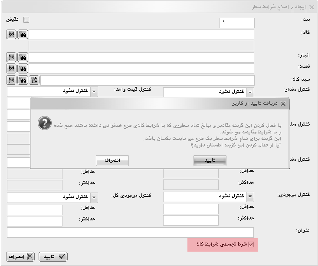Expand the کنترل مقدار dropdown

[x=250, y=92]
